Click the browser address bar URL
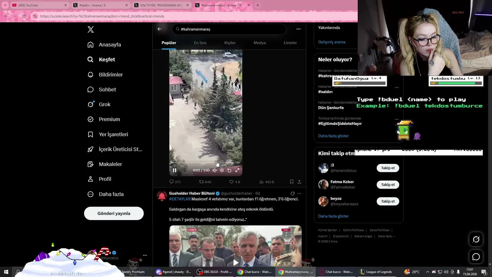Image resolution: width=492 pixels, height=277 pixels. [x=102, y=16]
